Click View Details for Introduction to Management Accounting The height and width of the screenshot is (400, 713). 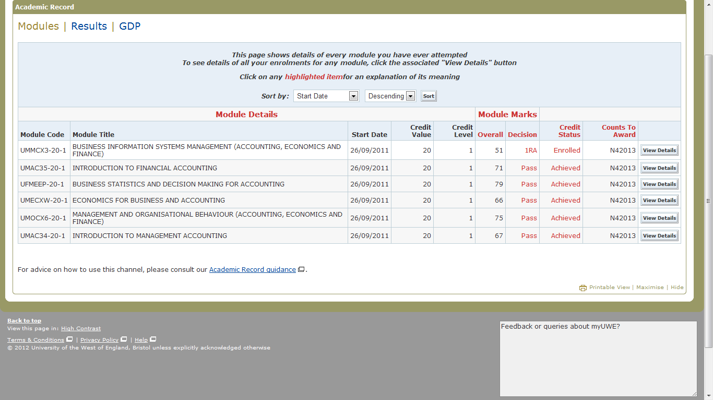tap(659, 235)
